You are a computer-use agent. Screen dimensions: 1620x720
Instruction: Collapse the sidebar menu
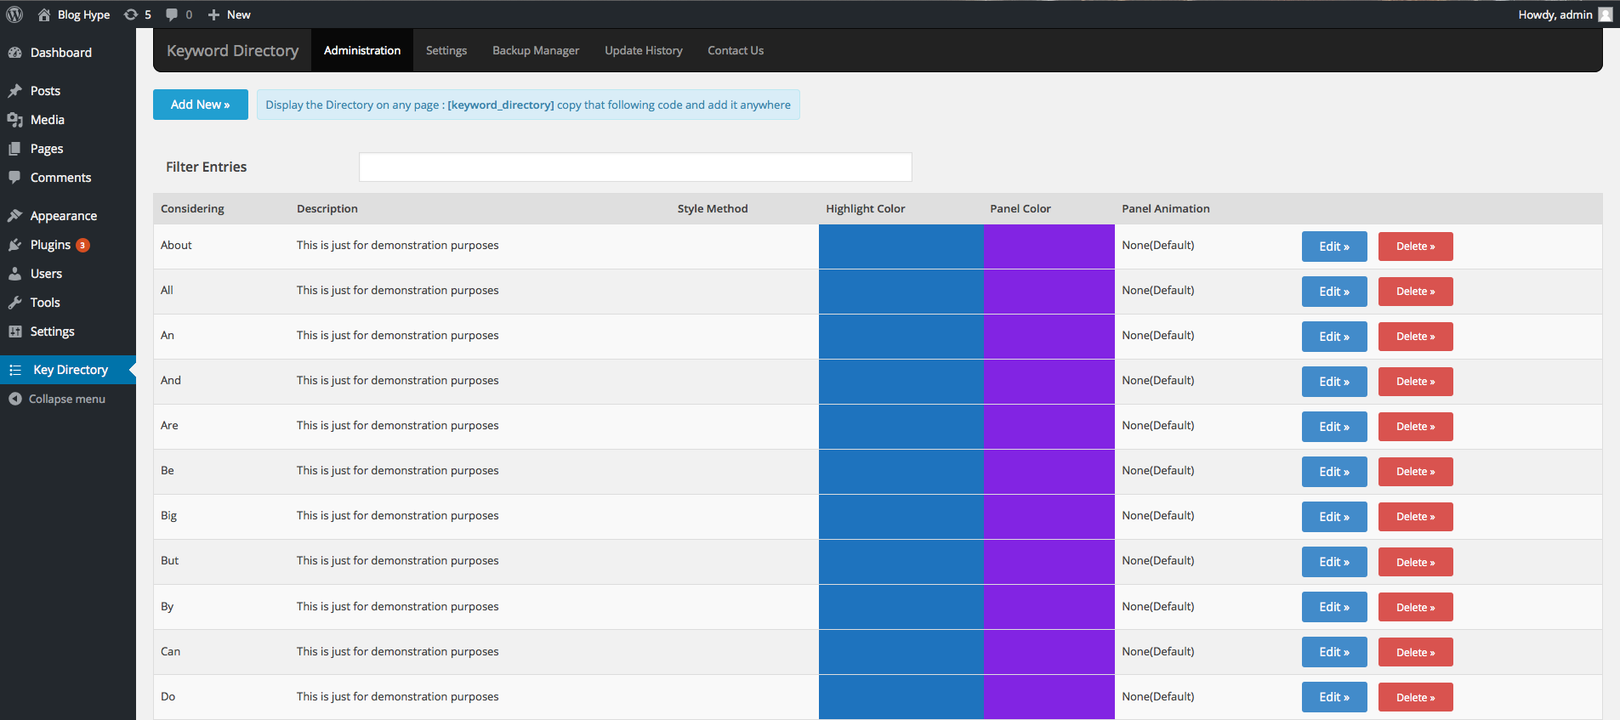pyautogui.click(x=57, y=399)
